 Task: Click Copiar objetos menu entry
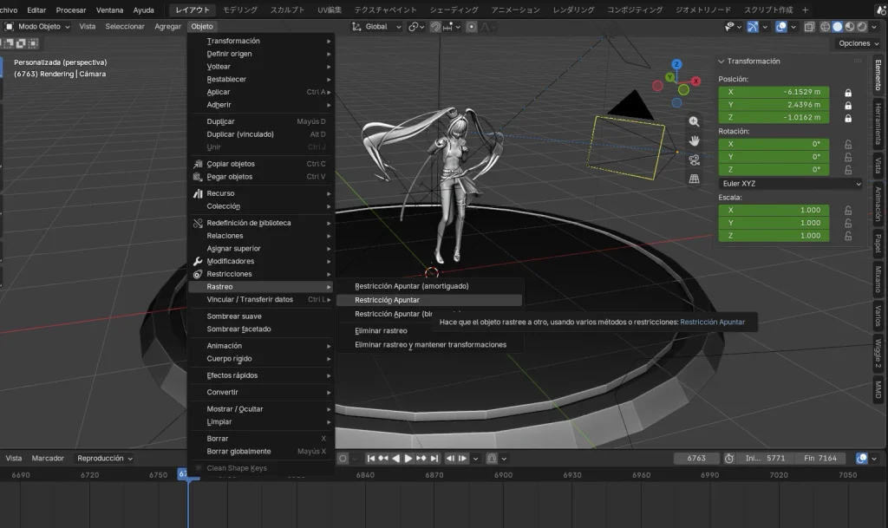[261, 164]
